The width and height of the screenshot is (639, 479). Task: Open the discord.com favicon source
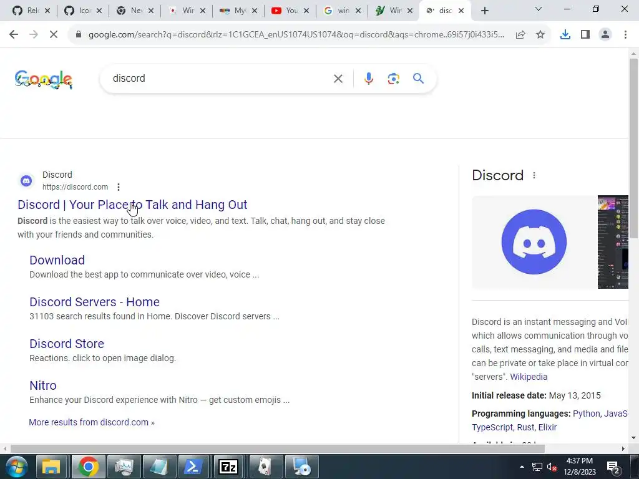coord(26,181)
